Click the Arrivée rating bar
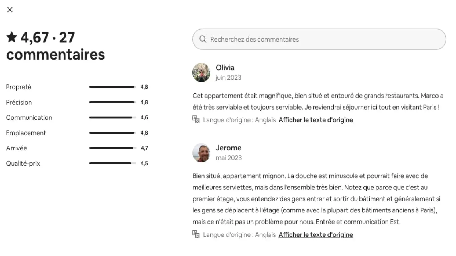Viewport: 456px width, 256px height. (x=113, y=148)
